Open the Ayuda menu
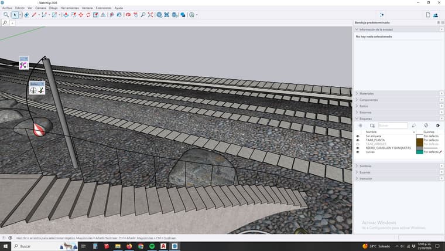Screen dimensions: 445x251 [x=119, y=8]
